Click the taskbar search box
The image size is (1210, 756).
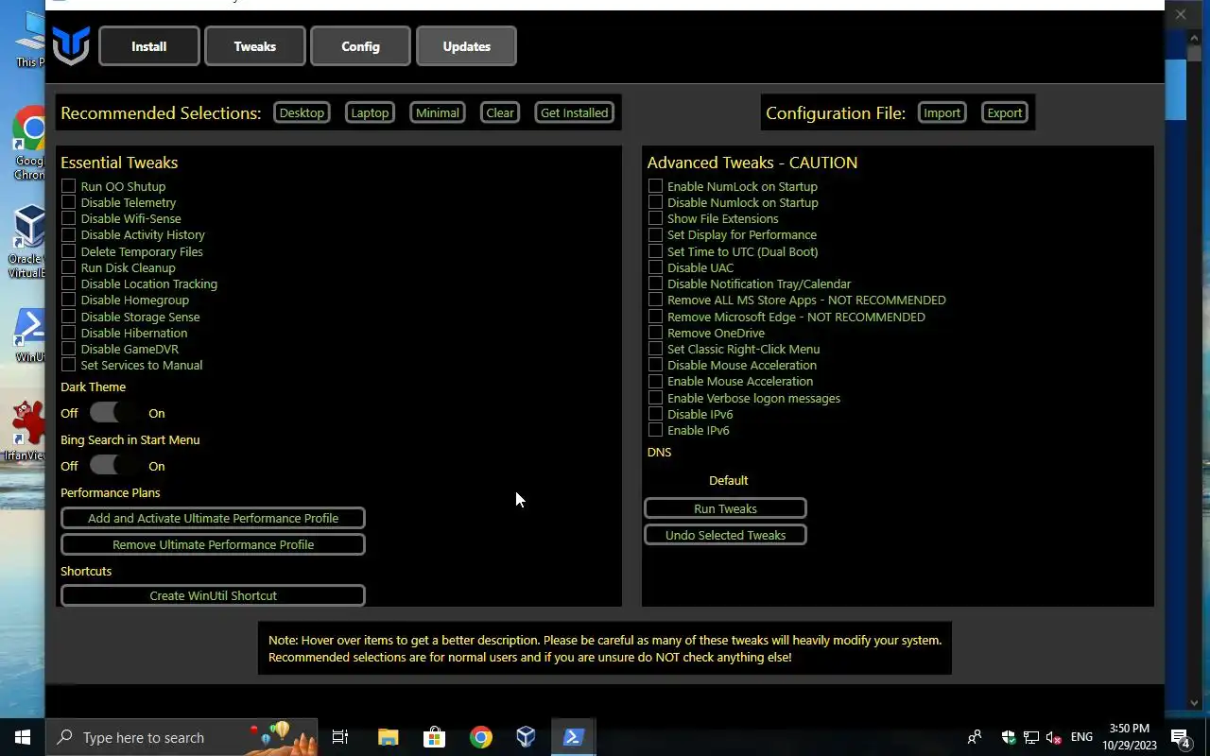point(183,737)
